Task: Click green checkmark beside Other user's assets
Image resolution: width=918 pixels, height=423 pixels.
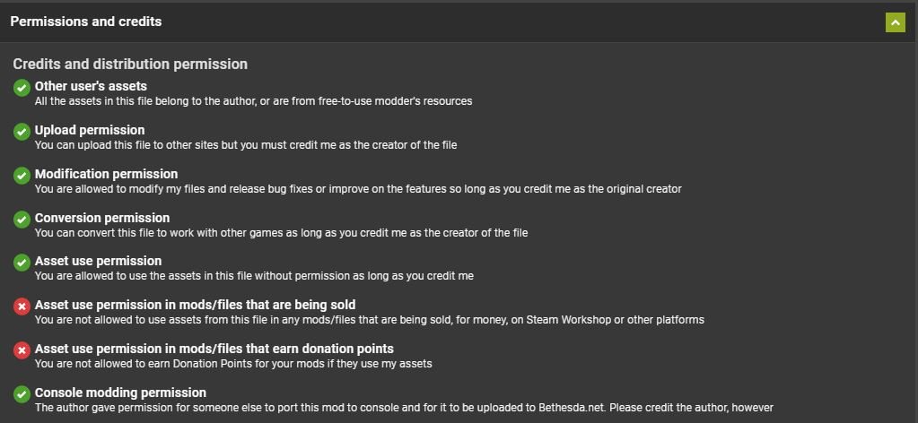Action: click(x=22, y=88)
